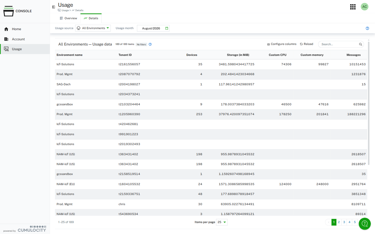Click current page 1 button

(x=334, y=222)
